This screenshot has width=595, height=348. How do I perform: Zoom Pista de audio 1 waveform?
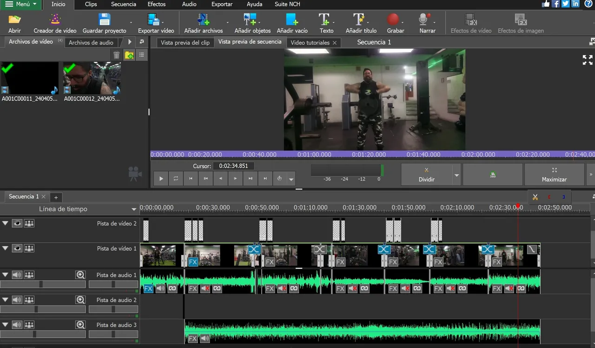click(x=80, y=275)
